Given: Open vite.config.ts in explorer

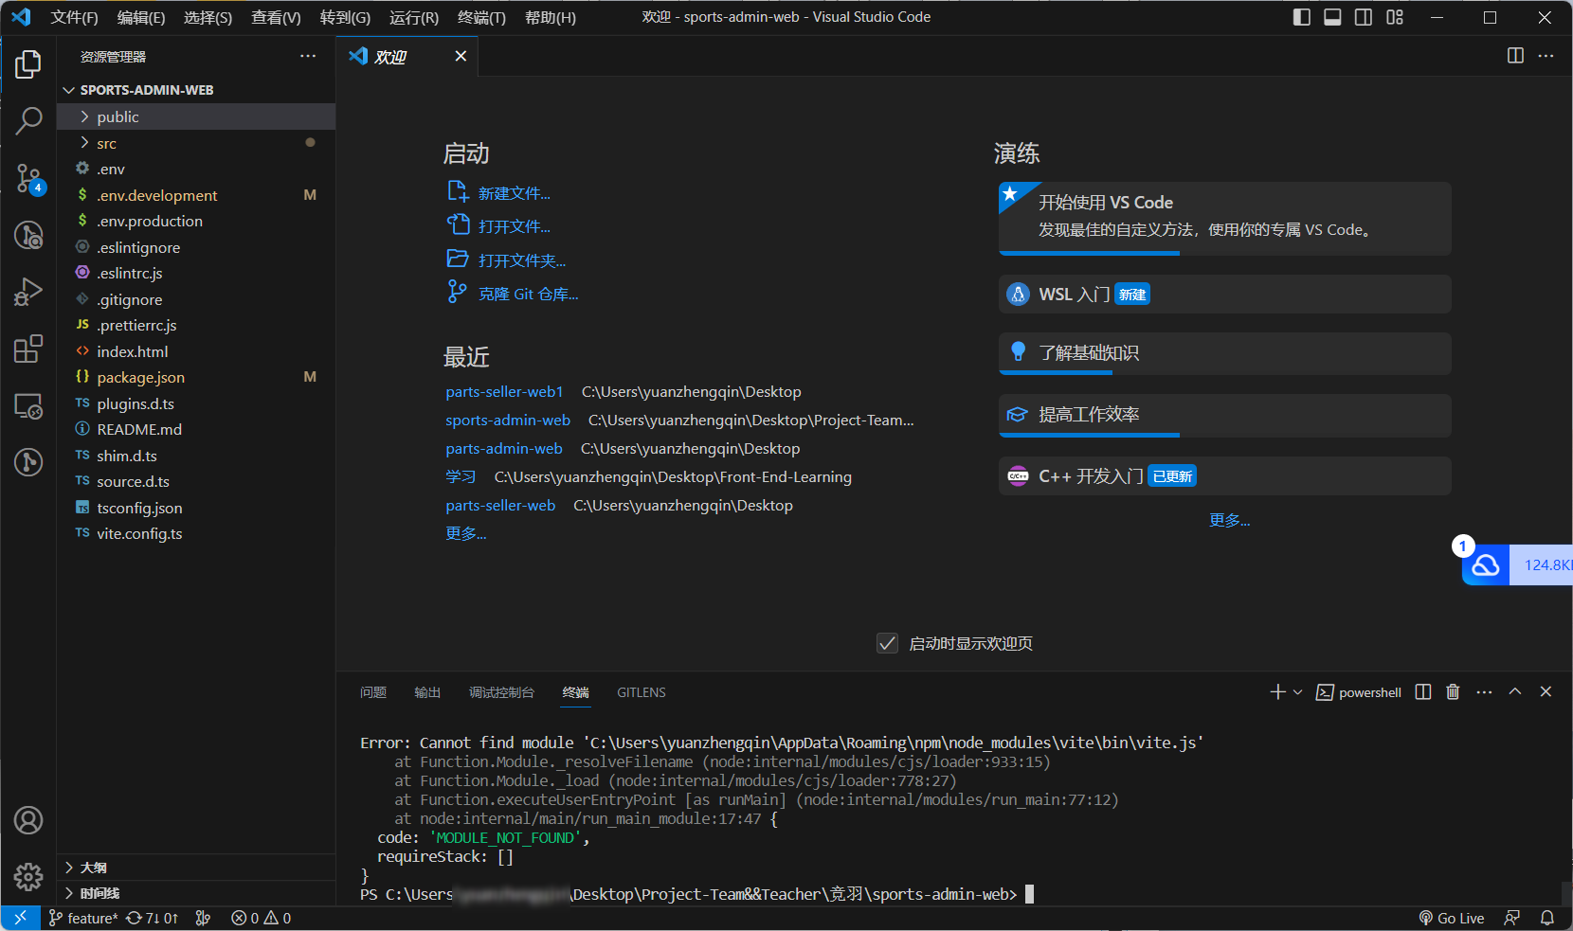Looking at the screenshot, I should point(196,533).
